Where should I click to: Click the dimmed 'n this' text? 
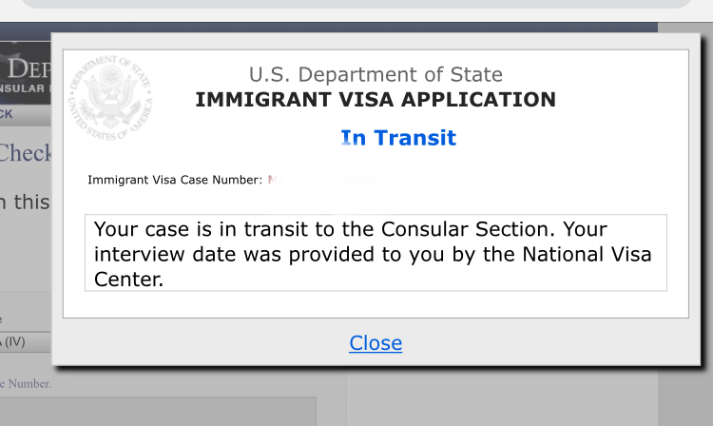pyautogui.click(x=25, y=202)
